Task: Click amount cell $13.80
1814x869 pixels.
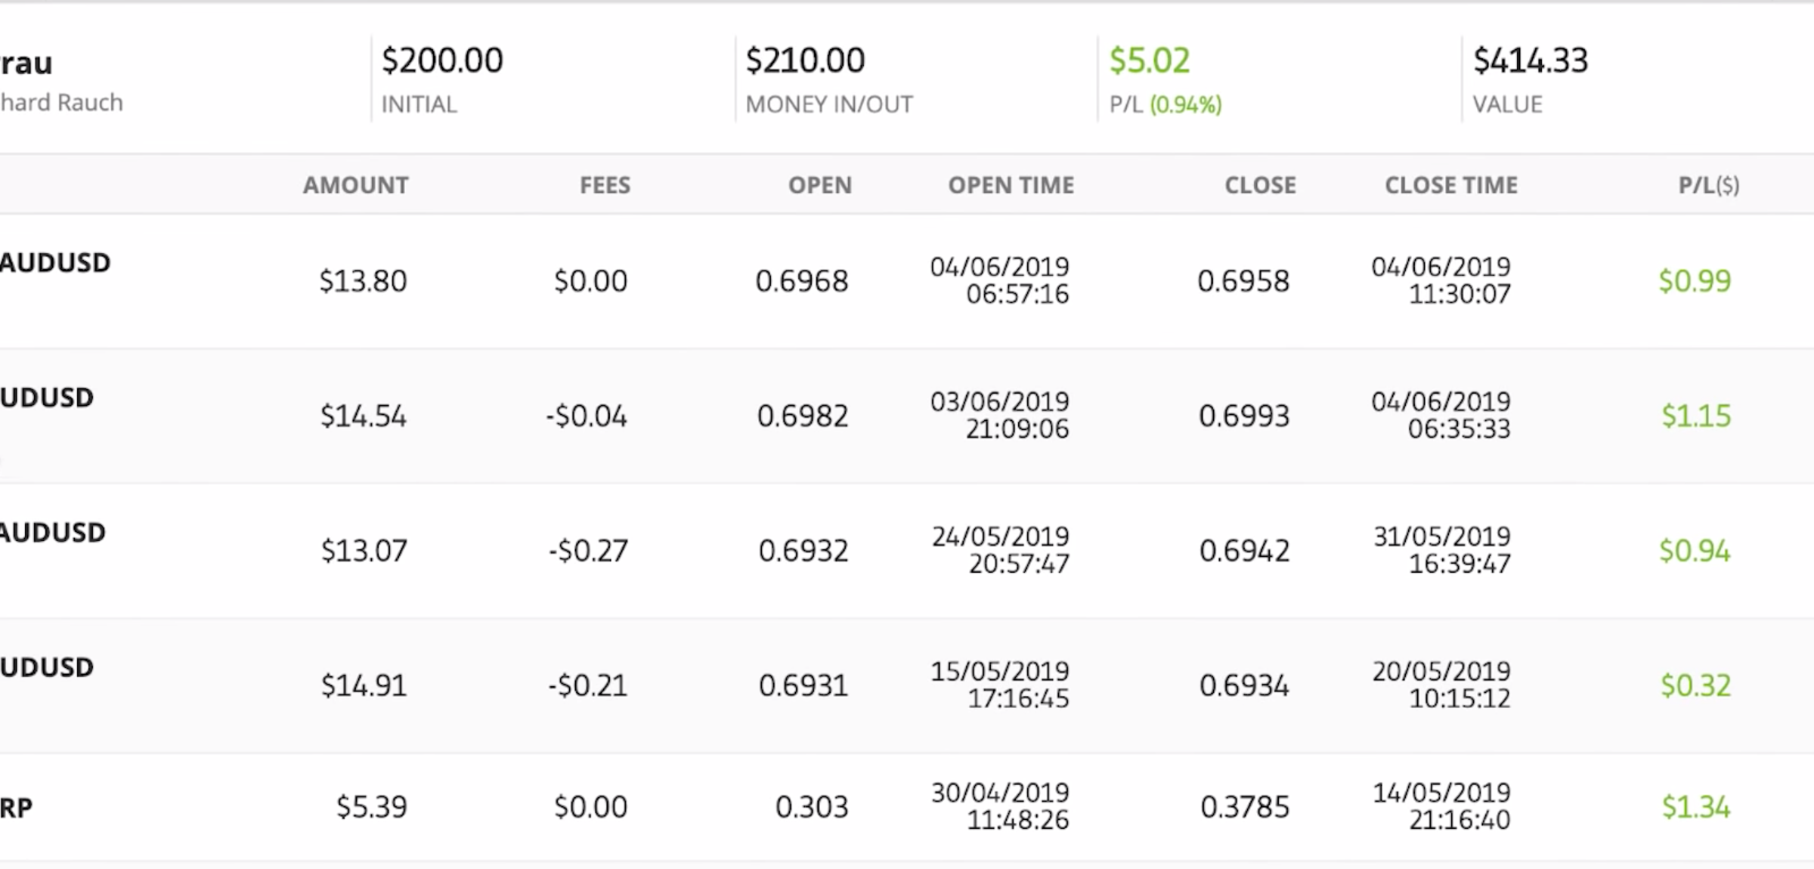Action: (x=363, y=281)
